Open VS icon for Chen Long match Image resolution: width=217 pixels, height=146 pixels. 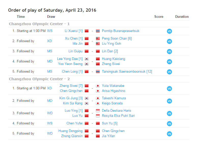coord(169,72)
